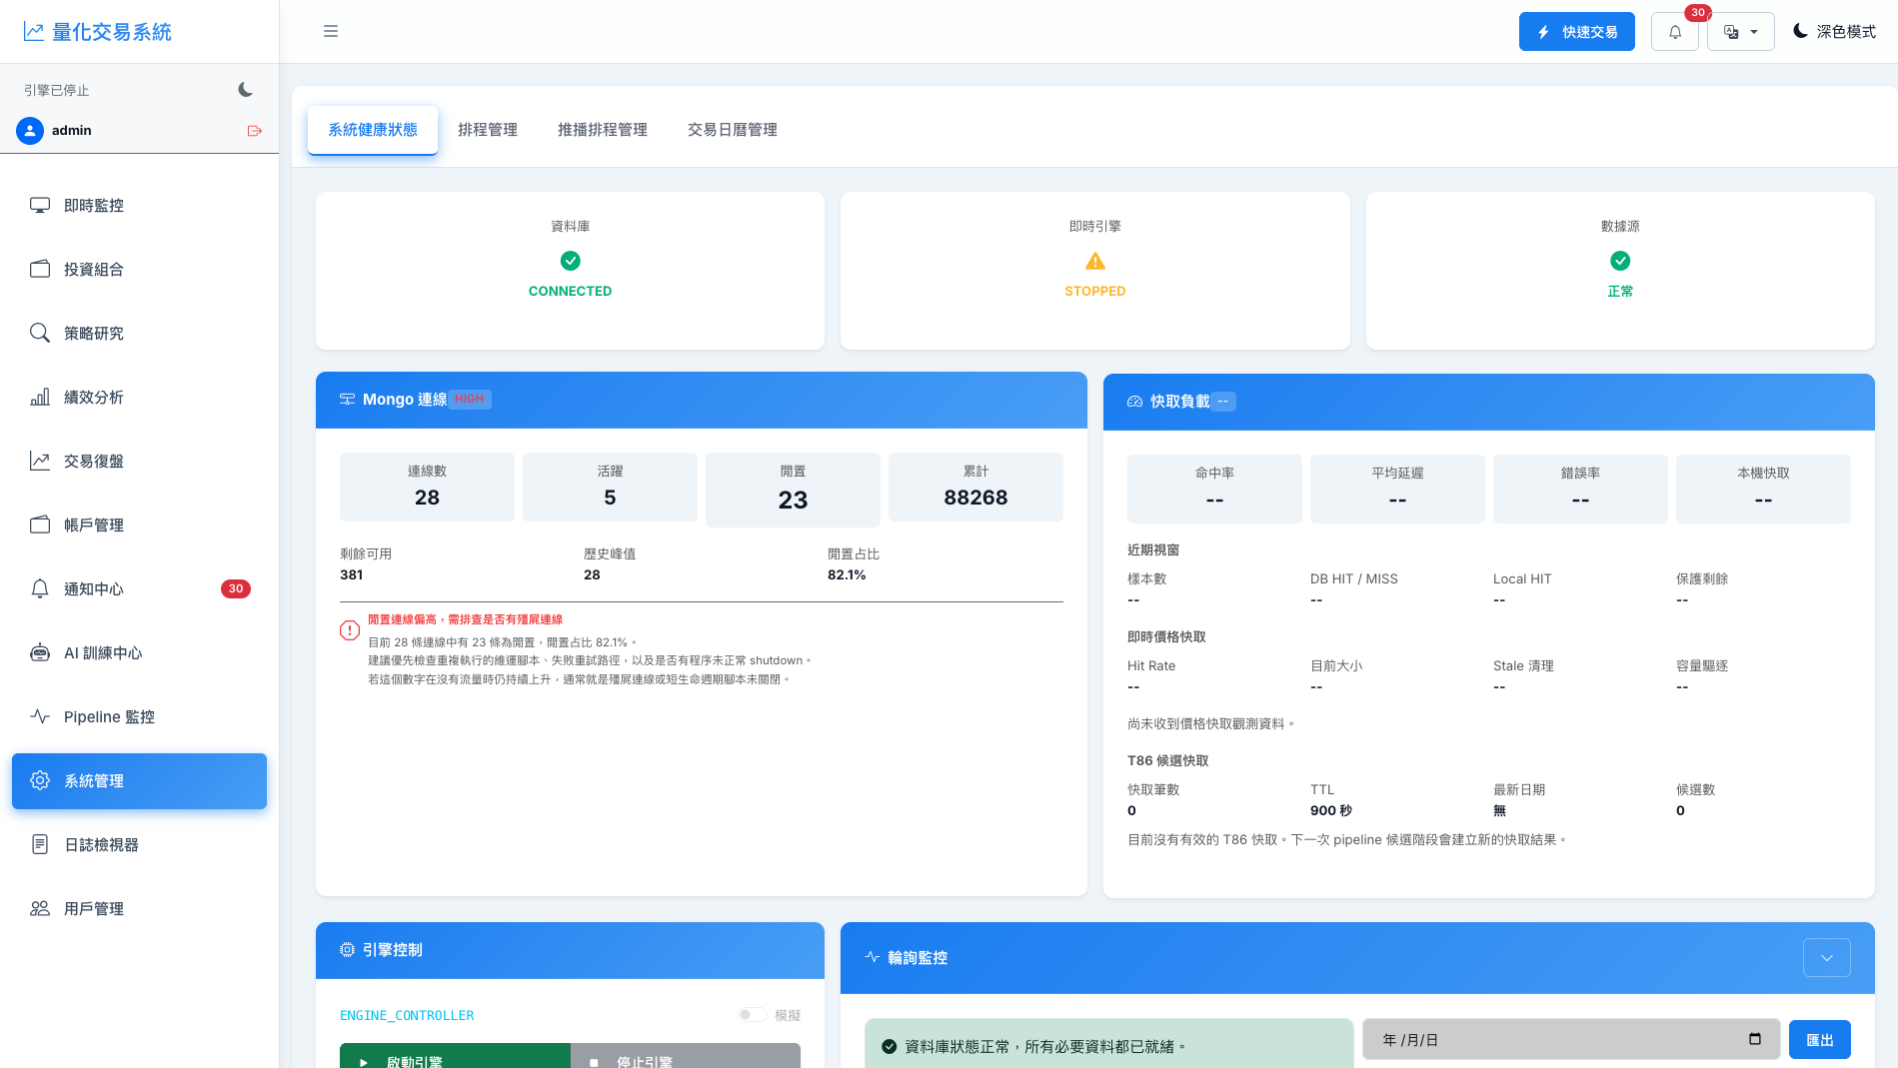The width and height of the screenshot is (1898, 1068).
Task: Click the 交易復盤 line chart icon
Action: pyautogui.click(x=40, y=462)
